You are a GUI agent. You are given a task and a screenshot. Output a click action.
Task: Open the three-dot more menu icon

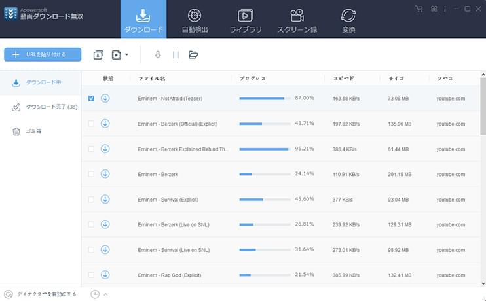[x=445, y=9]
